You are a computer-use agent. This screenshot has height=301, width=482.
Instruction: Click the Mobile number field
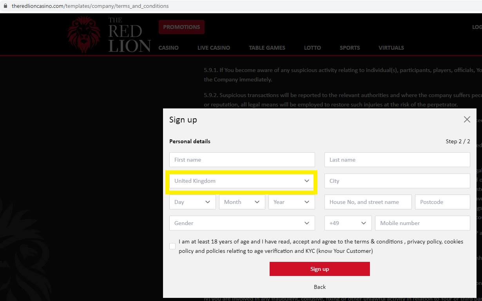coord(422,223)
